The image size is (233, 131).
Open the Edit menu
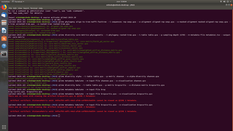(15, 8)
